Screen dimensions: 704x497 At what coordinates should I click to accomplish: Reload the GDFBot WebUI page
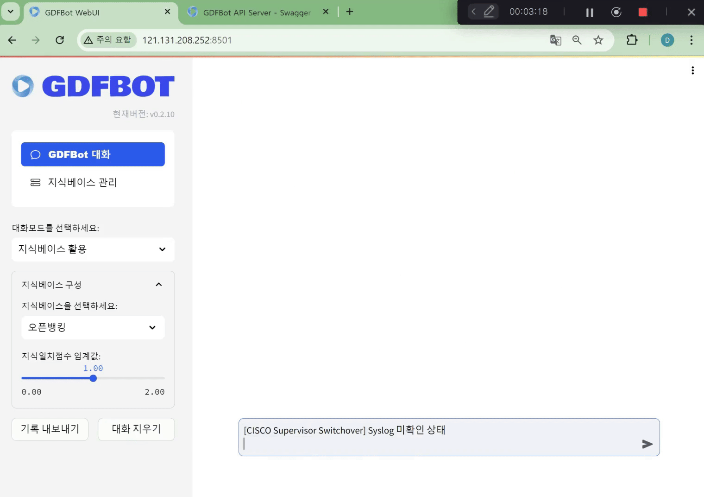click(x=60, y=40)
